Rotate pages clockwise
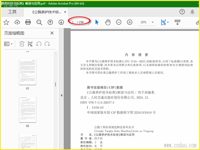The width and height of the screenshot is (200, 150). 47,44
